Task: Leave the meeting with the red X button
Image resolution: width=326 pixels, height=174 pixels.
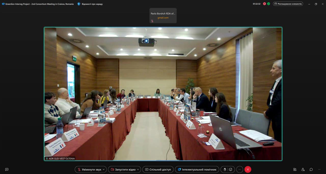Action: (x=248, y=169)
